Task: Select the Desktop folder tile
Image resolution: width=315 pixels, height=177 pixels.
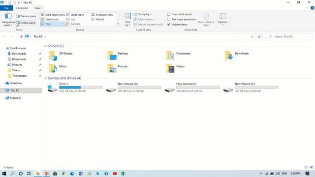Action: click(118, 56)
